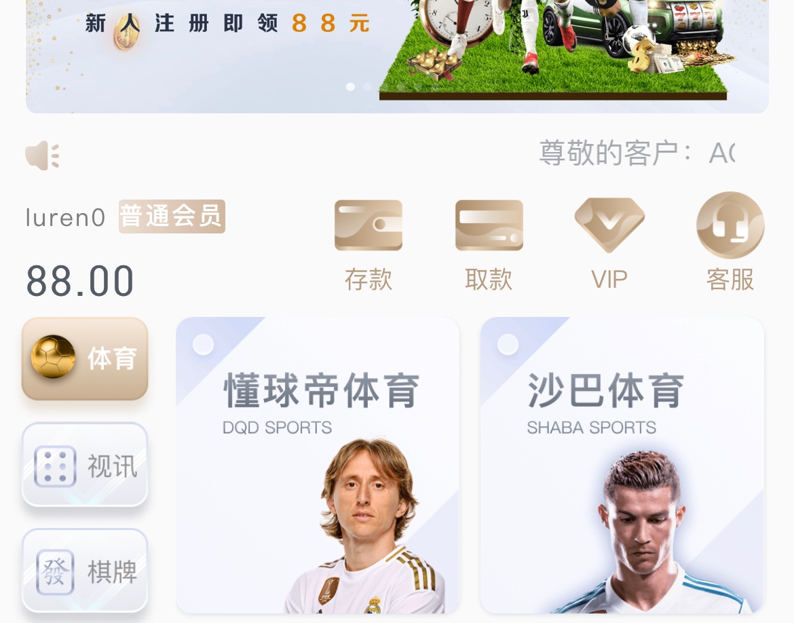Click the 尊敬的客户 scrolling announcement text
The image size is (794, 623).
(x=637, y=153)
